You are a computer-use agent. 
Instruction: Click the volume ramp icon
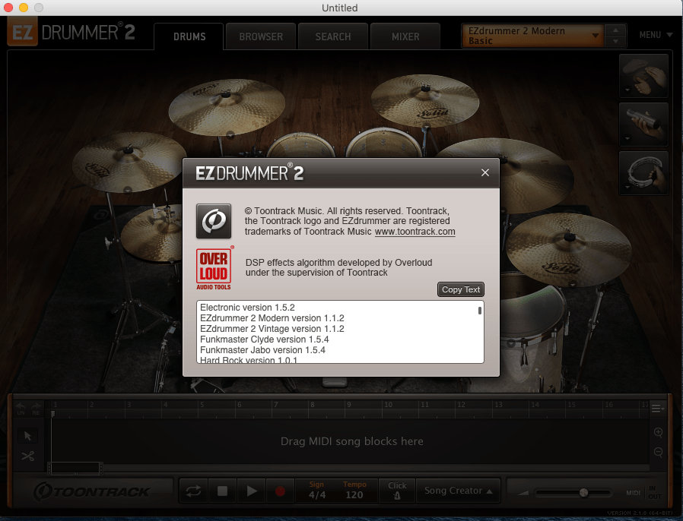523,493
